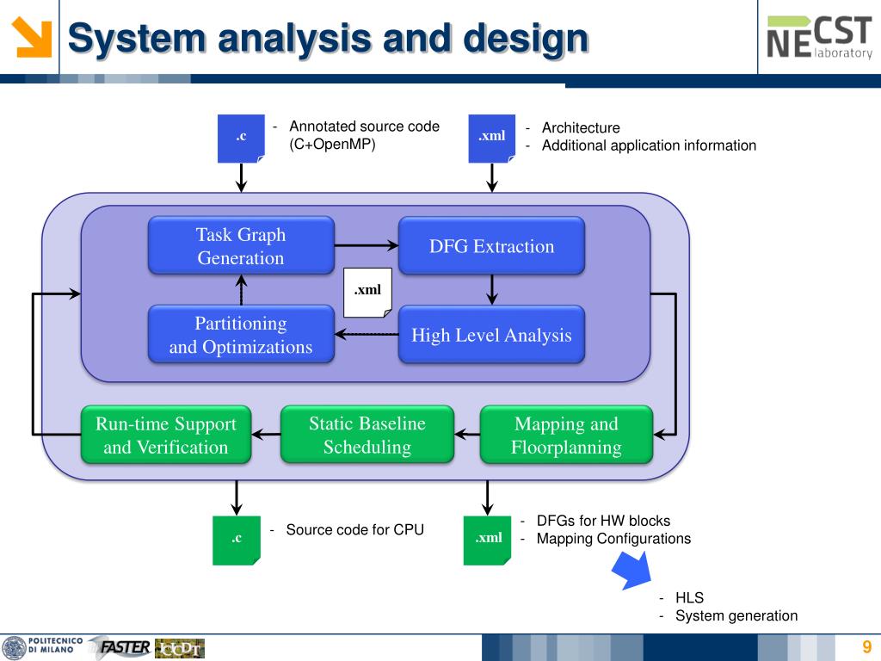Click the 'Architecture' bullet text
Screen dimensions: 881x661
[581, 127]
